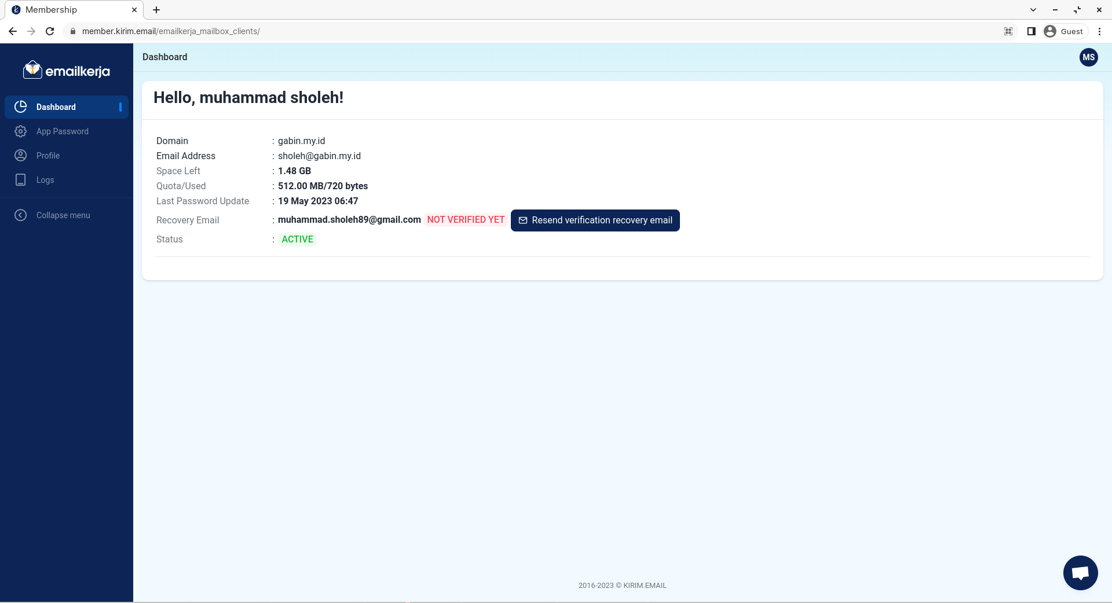1112x603 pixels.
Task: Open the browser side panel
Action: click(1031, 31)
